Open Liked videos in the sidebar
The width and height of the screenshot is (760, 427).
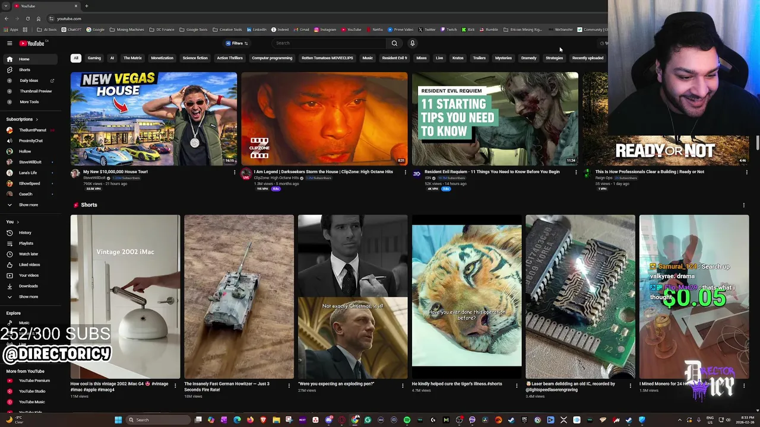point(29,265)
